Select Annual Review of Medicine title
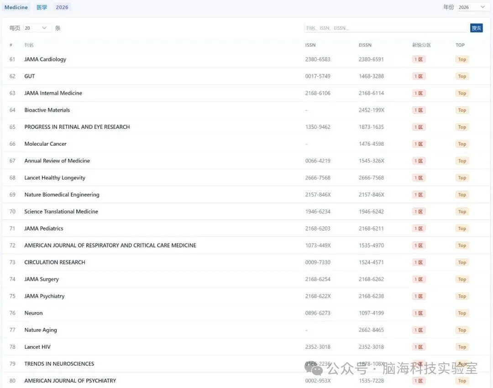 click(57, 161)
